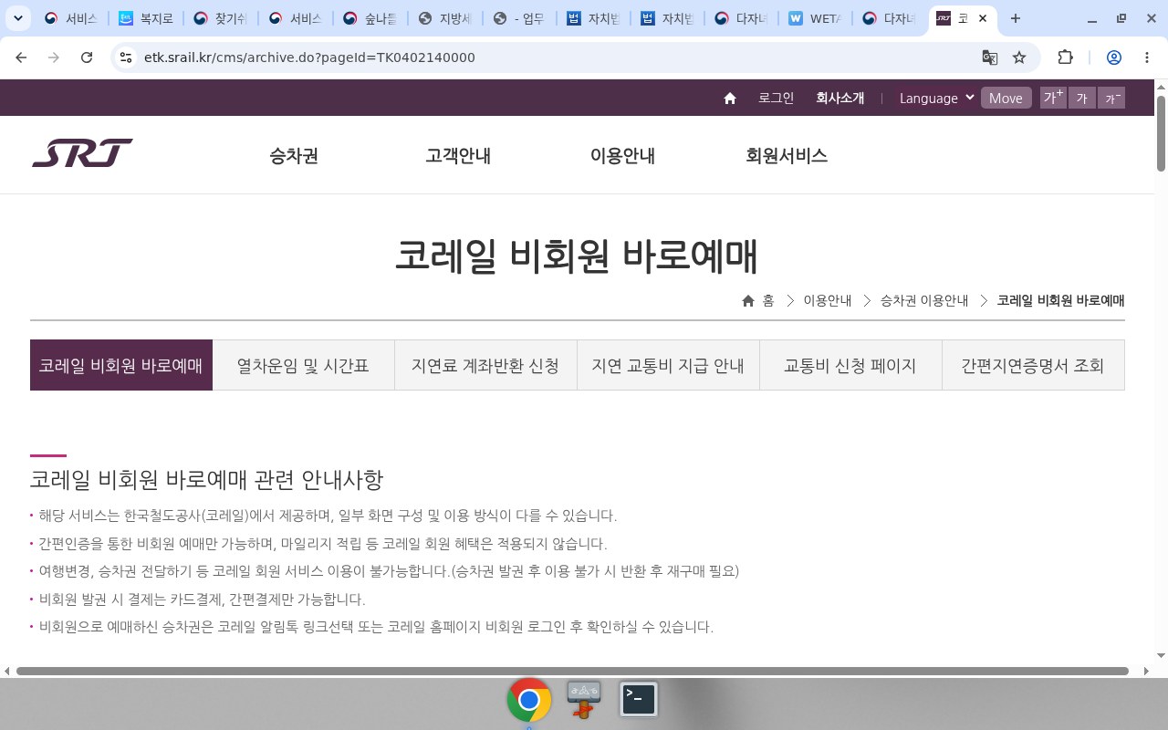Image resolution: width=1168 pixels, height=730 pixels.
Task: Click page title 코레일 비회원 바로예매
Action: pyautogui.click(x=577, y=256)
